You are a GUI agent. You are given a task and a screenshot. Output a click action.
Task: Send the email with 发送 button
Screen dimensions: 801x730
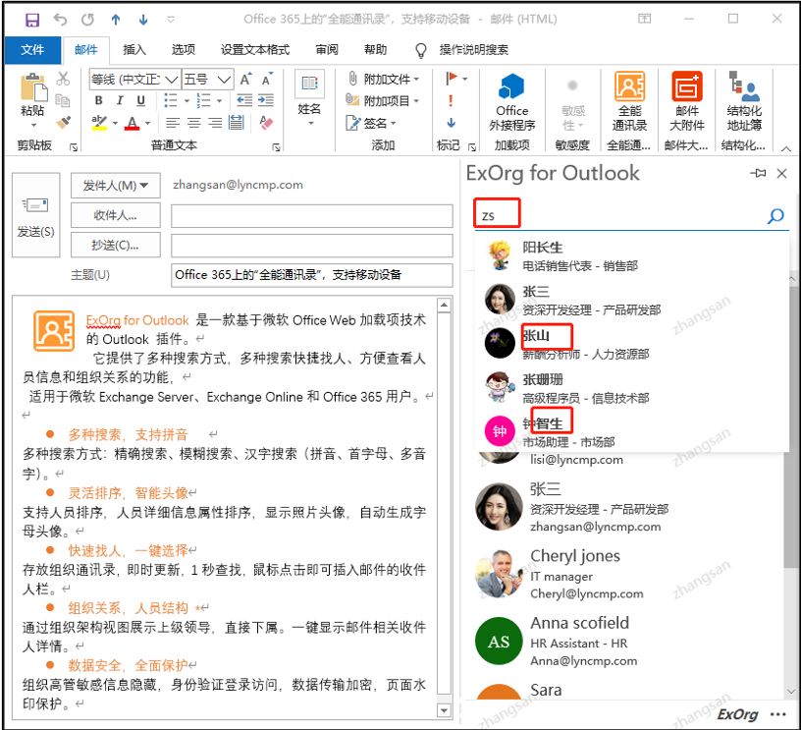(x=35, y=215)
